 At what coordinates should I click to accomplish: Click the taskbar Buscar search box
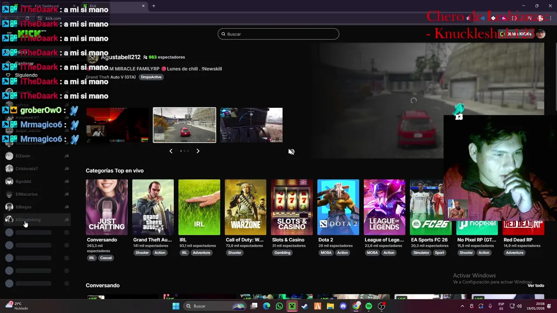pos(215,306)
